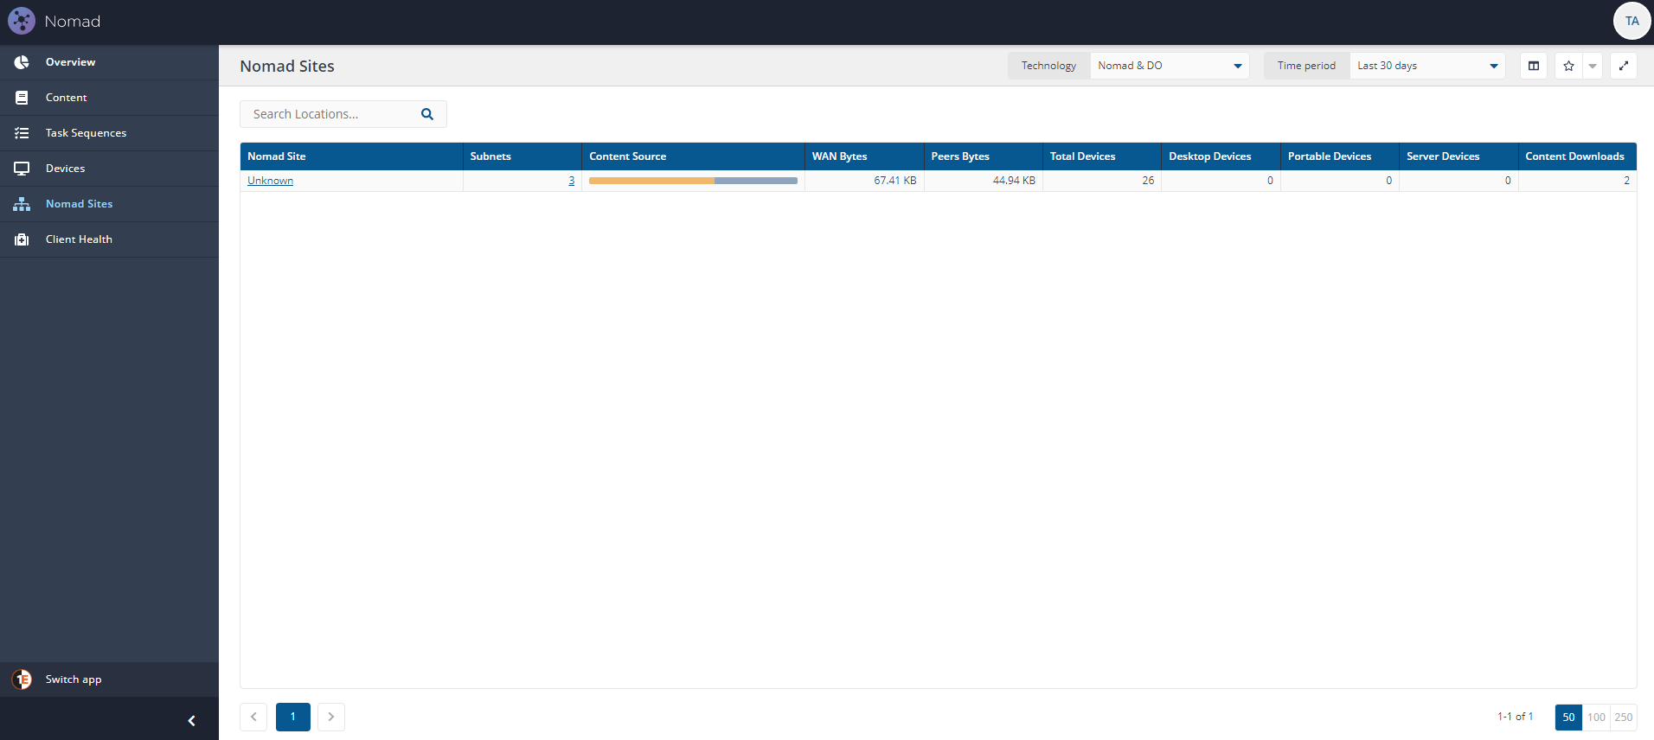Show 250 rows per page
Image resolution: width=1654 pixels, height=740 pixels.
(1624, 718)
